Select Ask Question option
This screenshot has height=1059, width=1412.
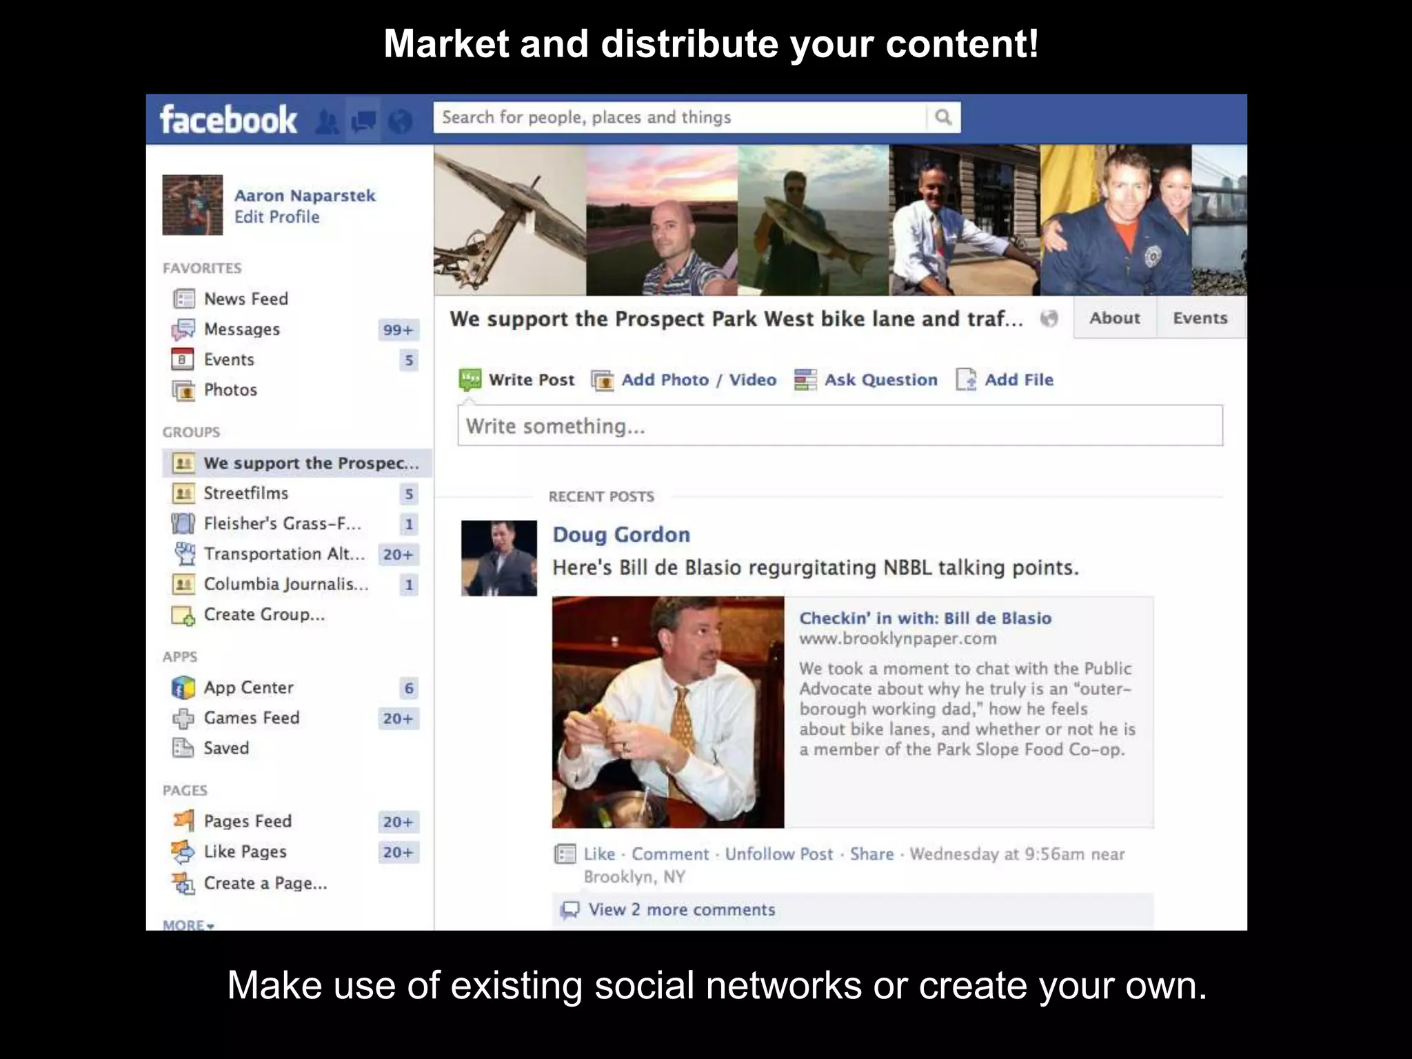pos(880,380)
